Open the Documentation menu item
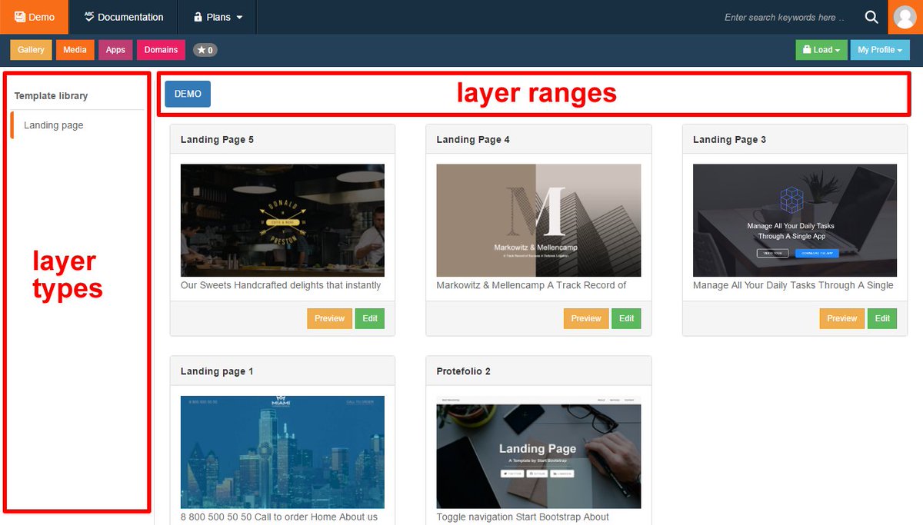The width and height of the screenshot is (923, 525). pyautogui.click(x=123, y=17)
